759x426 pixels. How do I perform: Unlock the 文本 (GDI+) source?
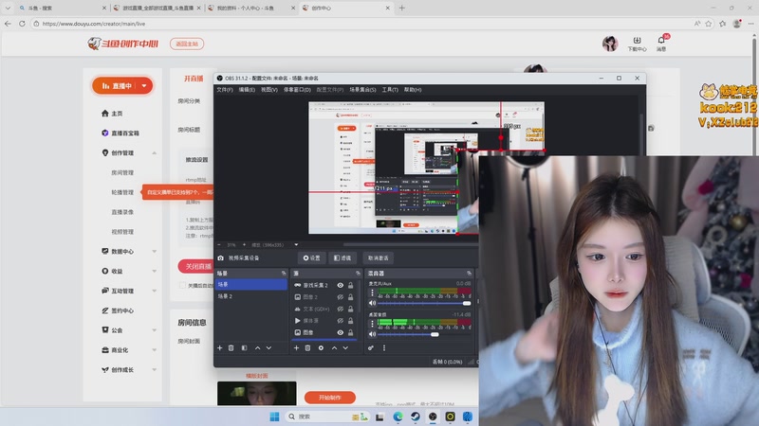click(350, 309)
